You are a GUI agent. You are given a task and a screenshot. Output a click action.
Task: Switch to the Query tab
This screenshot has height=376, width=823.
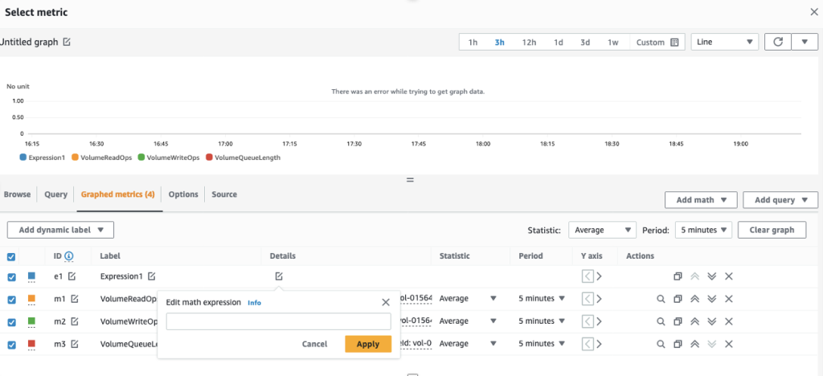point(55,194)
